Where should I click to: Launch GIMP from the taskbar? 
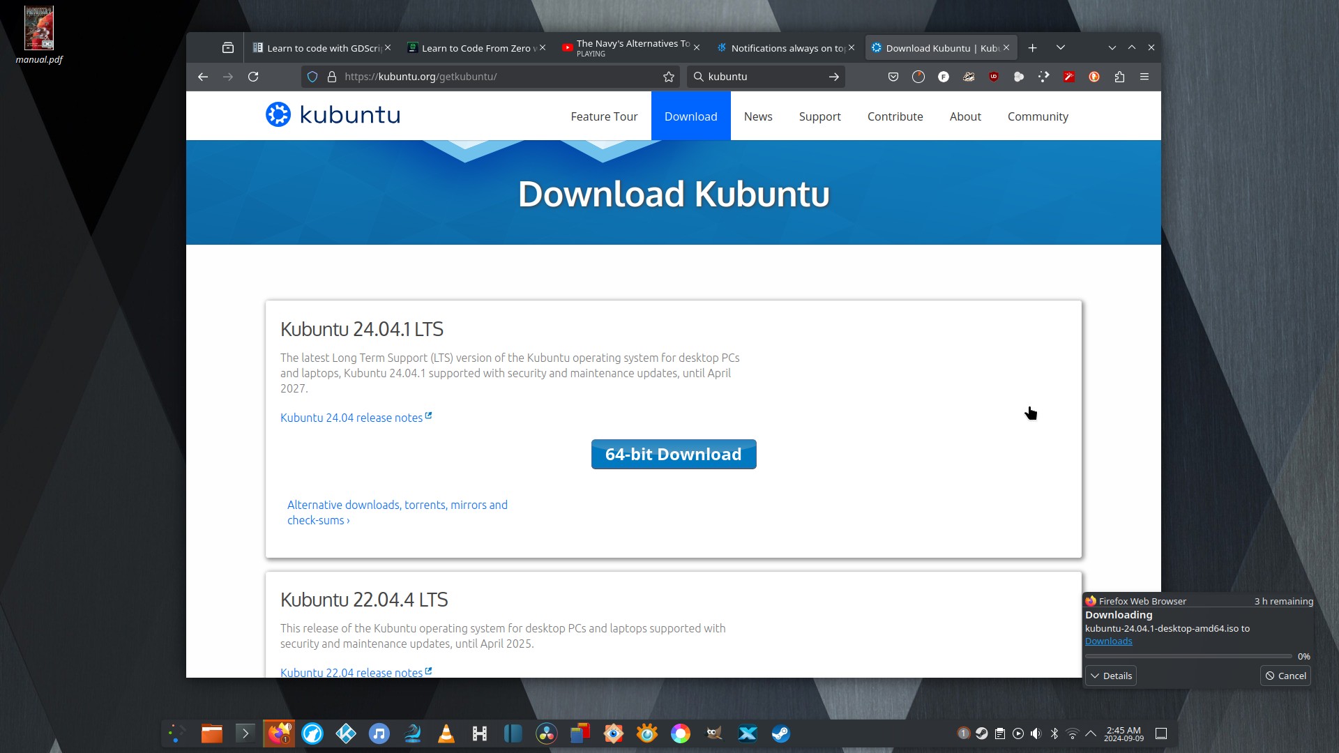[x=714, y=733]
